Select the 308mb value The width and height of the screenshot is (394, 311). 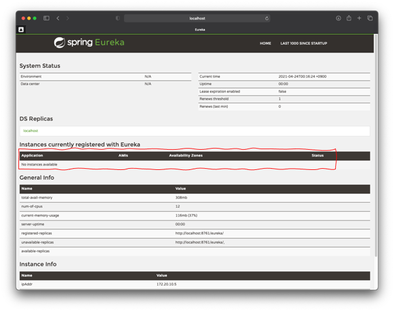click(x=181, y=198)
